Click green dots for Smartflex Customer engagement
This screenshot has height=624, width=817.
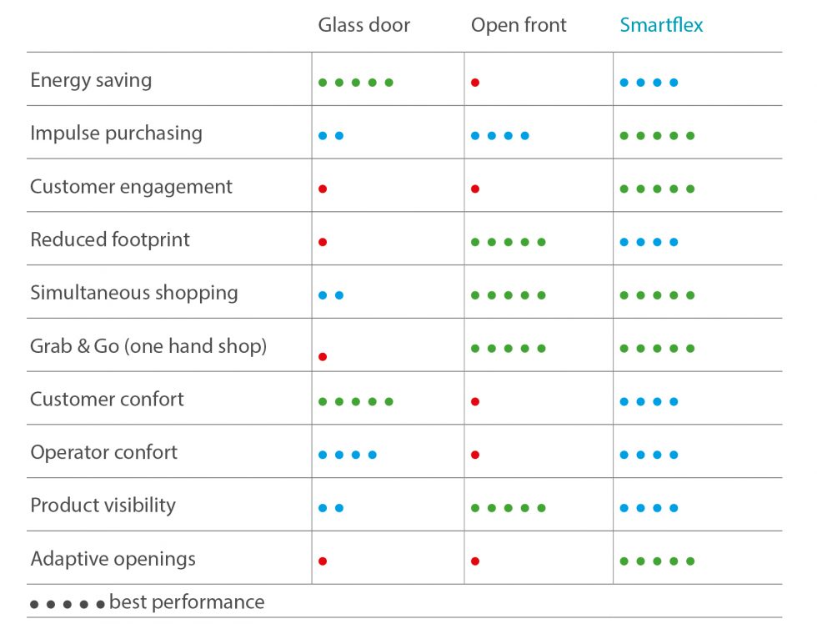point(657,189)
